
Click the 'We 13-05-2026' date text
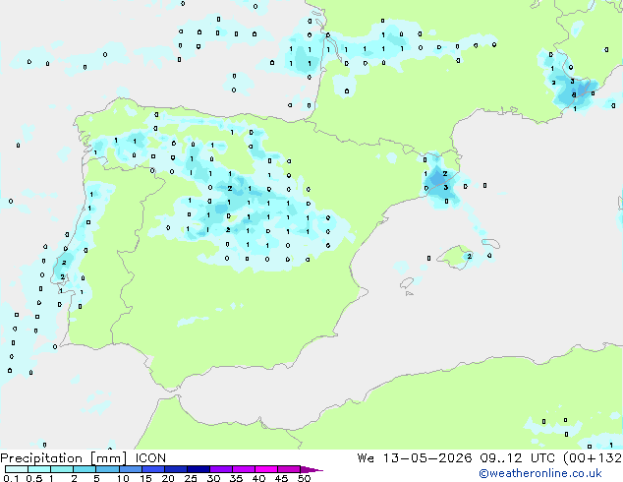tap(415, 458)
